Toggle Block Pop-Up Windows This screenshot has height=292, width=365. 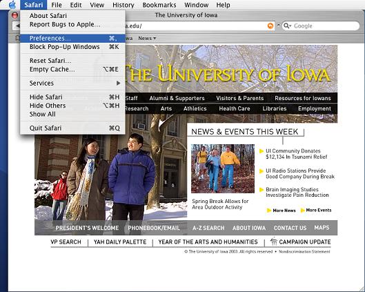click(x=72, y=47)
